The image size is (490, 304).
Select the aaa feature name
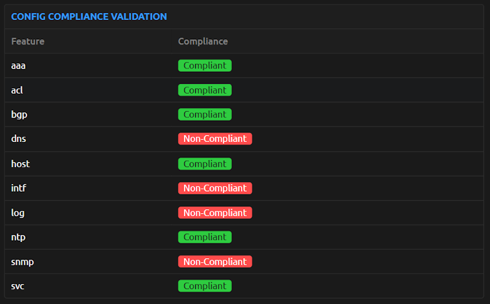pos(19,66)
